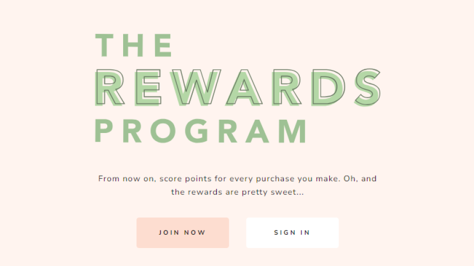
Task: Click the first letter R of REWARDS
Action: 110,88
